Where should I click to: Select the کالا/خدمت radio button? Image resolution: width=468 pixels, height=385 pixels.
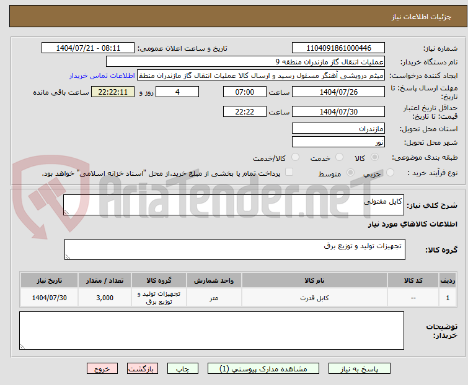tap(295, 157)
